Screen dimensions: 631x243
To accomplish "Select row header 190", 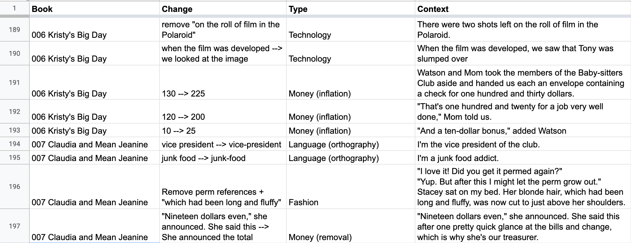I will click(14, 53).
